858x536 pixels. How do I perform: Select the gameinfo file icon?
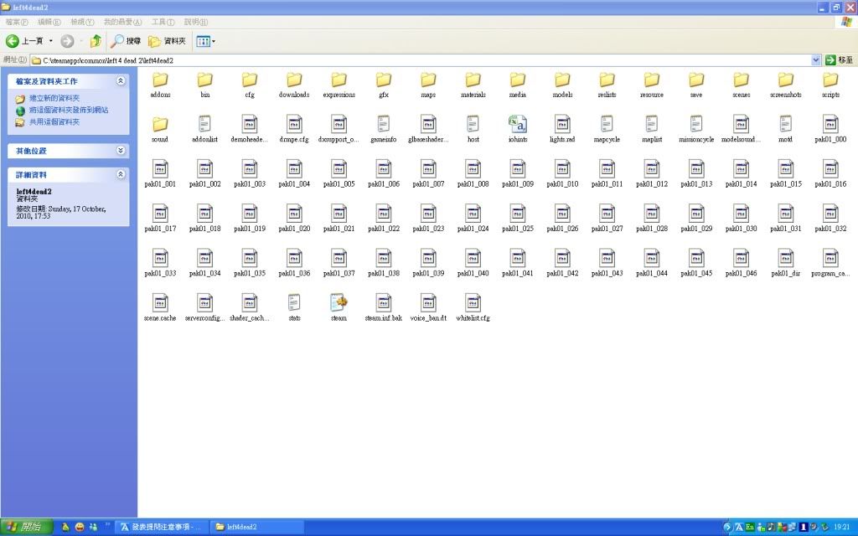pyautogui.click(x=383, y=125)
